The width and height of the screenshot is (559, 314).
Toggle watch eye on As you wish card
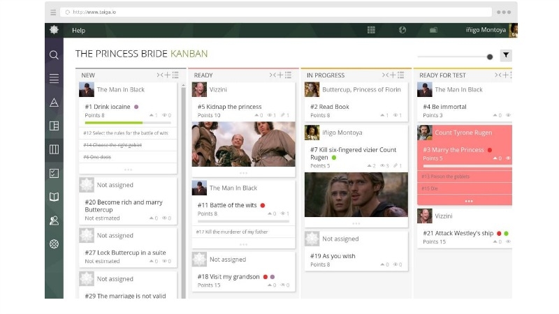[x=396, y=264]
